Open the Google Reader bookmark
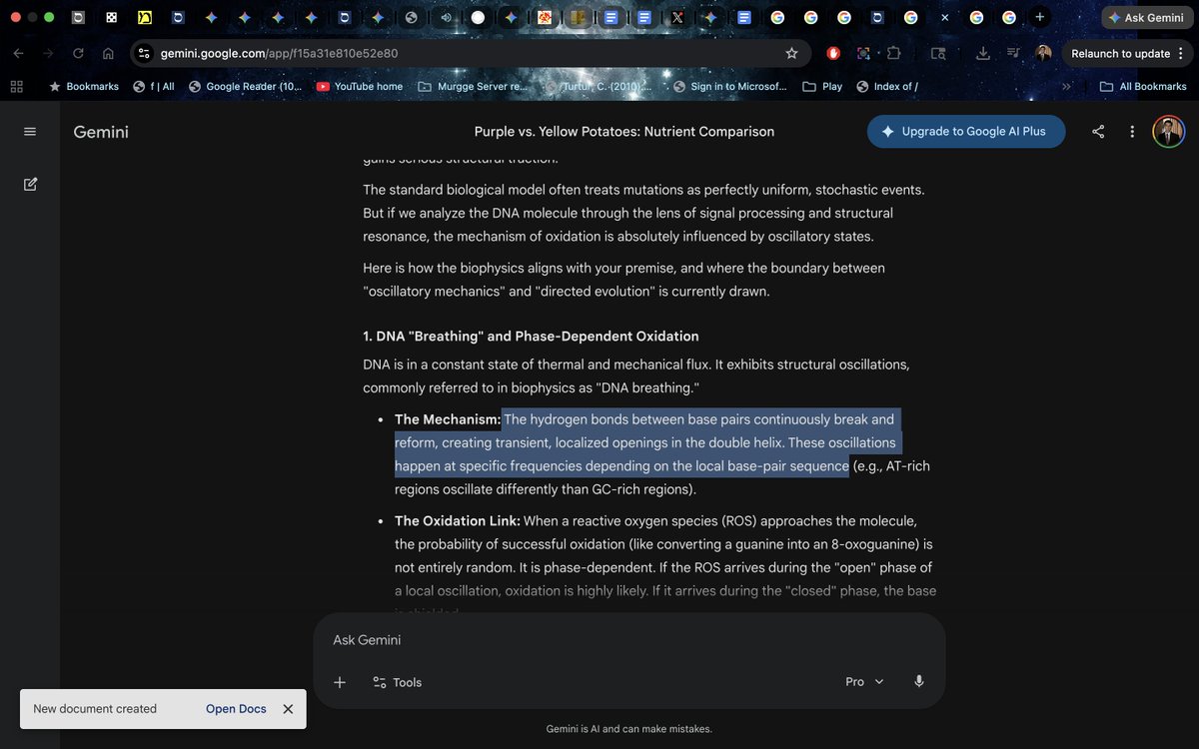This screenshot has width=1199, height=749. tap(245, 87)
